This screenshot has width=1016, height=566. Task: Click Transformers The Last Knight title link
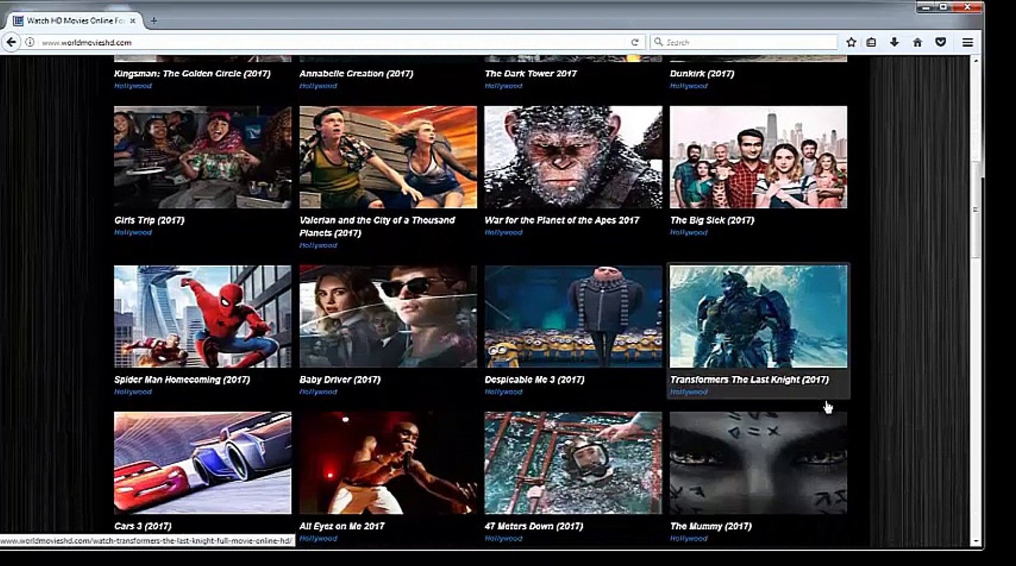(749, 379)
